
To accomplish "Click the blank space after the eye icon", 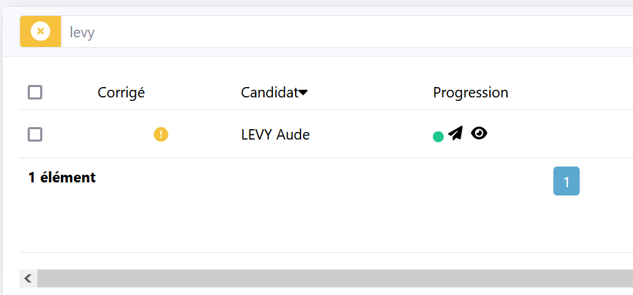I will (557, 135).
